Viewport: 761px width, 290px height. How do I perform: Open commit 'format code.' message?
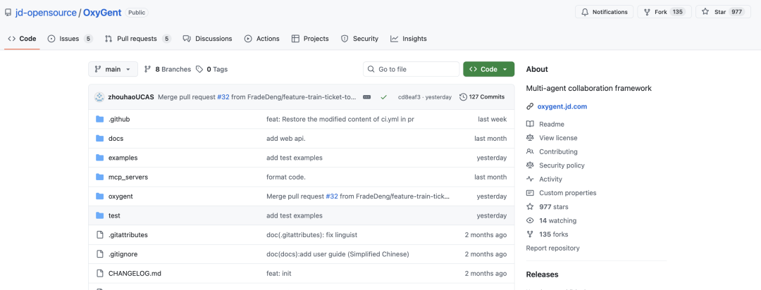pyautogui.click(x=286, y=177)
